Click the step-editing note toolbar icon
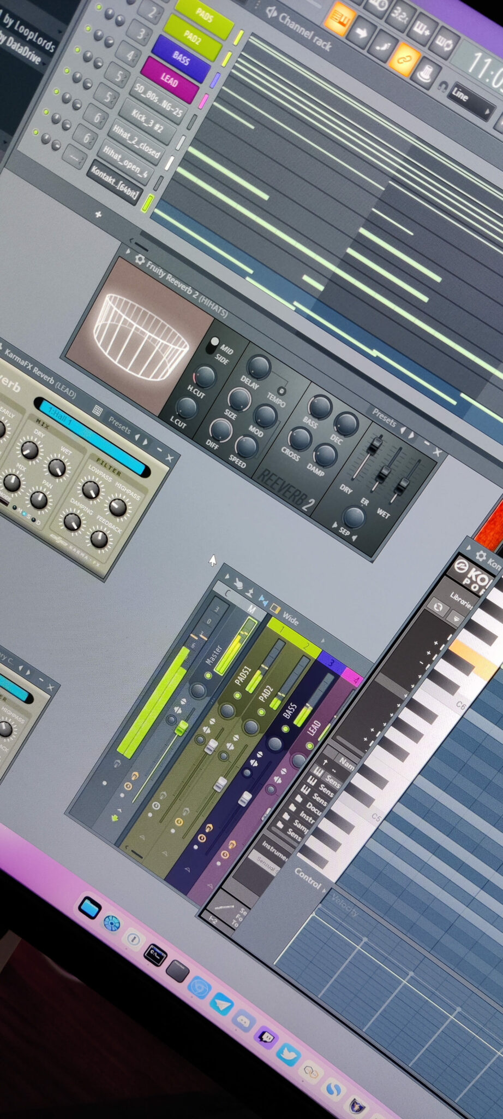Screen dimensions: 503x1119 [382, 46]
